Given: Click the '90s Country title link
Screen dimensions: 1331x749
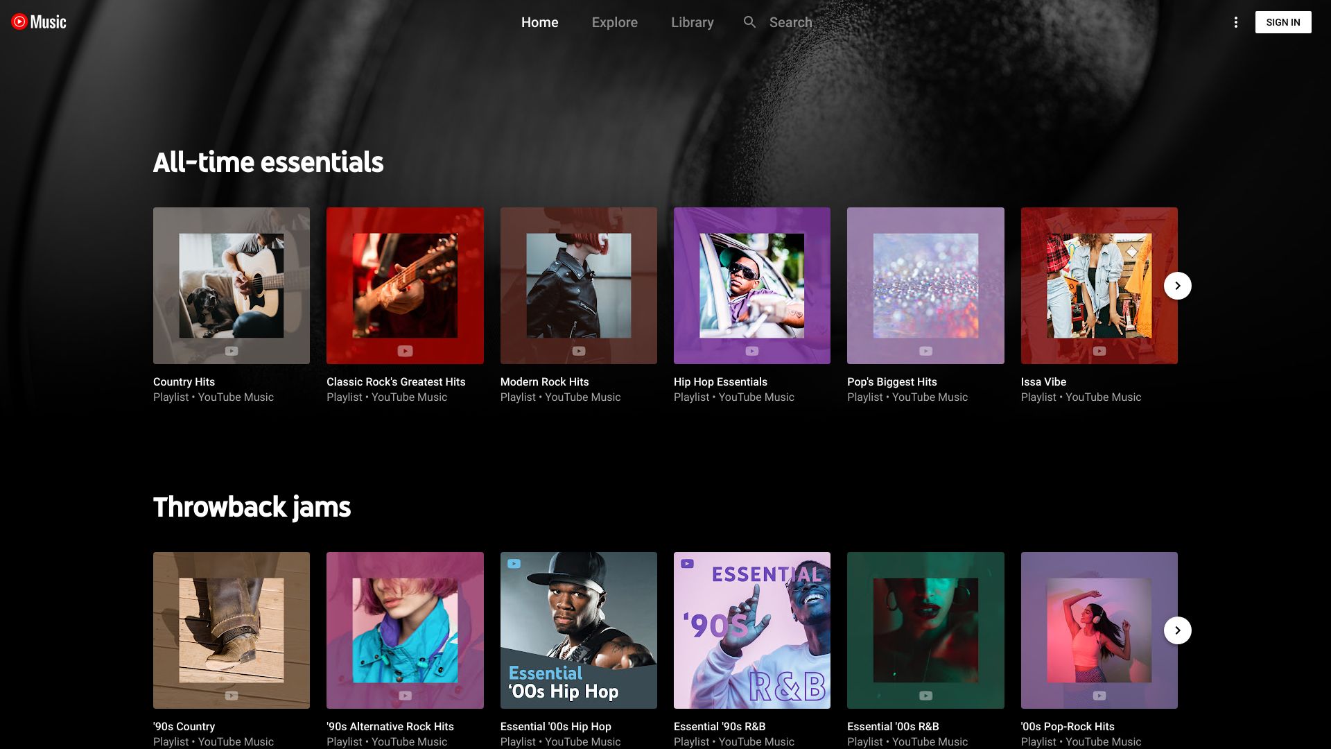Looking at the screenshot, I should (x=184, y=727).
